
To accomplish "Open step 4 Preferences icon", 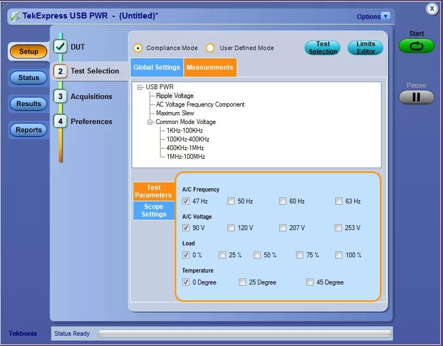I will (60, 121).
